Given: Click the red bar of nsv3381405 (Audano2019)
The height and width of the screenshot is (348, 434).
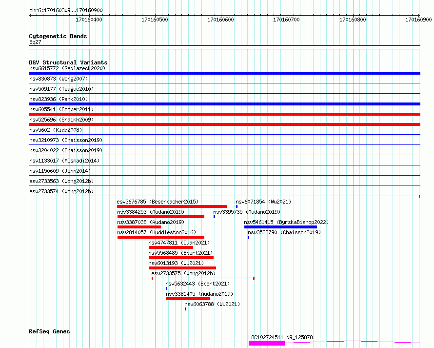Looking at the screenshot, I should tap(188, 299).
